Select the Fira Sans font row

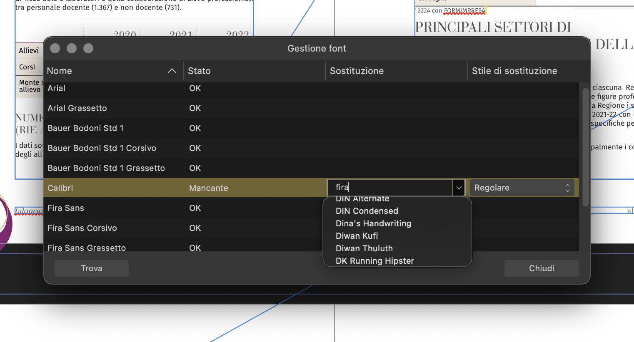coord(65,208)
